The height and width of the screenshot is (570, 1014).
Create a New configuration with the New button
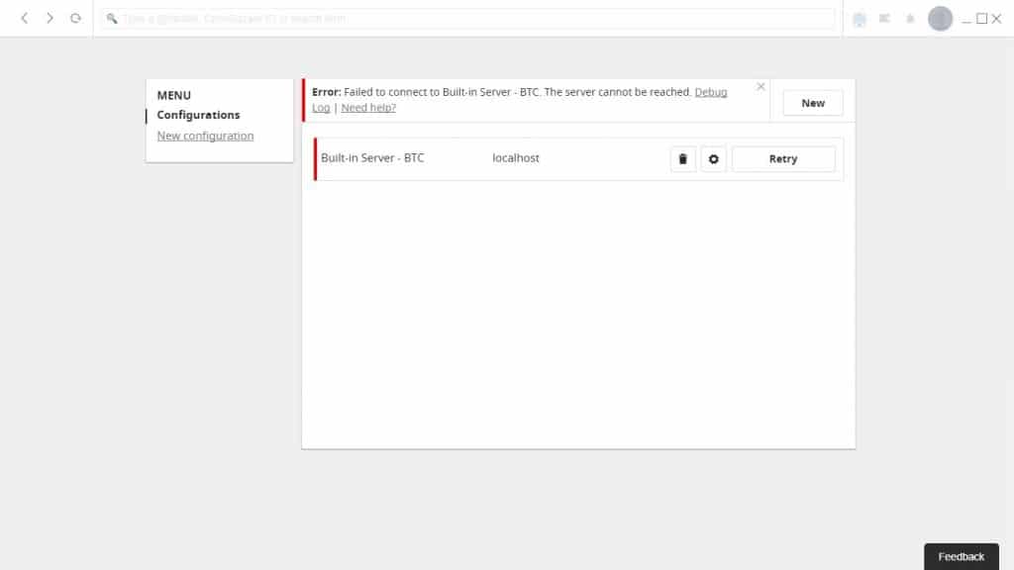tap(813, 103)
